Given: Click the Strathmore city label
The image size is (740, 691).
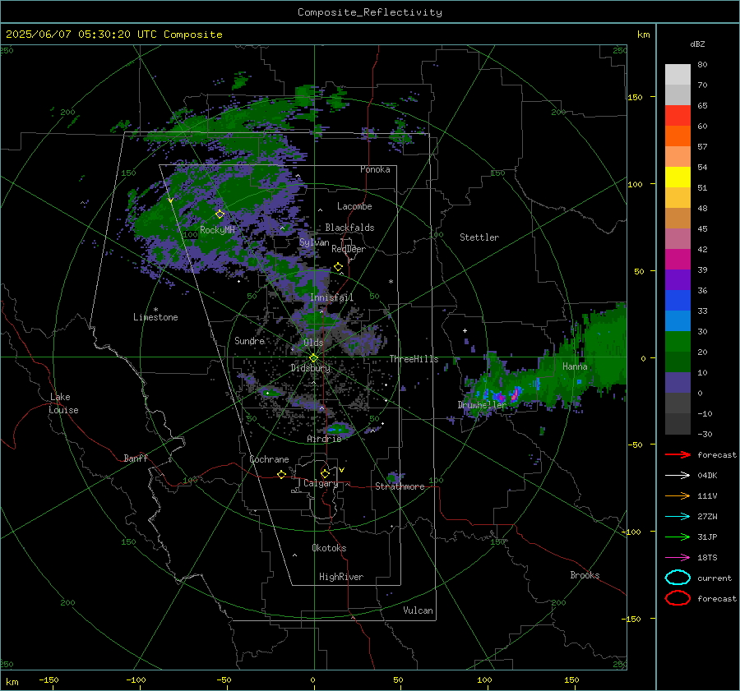Looking at the screenshot, I should coord(400,486).
